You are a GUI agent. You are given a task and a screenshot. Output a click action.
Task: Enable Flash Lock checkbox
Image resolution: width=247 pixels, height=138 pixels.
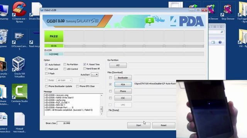click(46, 69)
